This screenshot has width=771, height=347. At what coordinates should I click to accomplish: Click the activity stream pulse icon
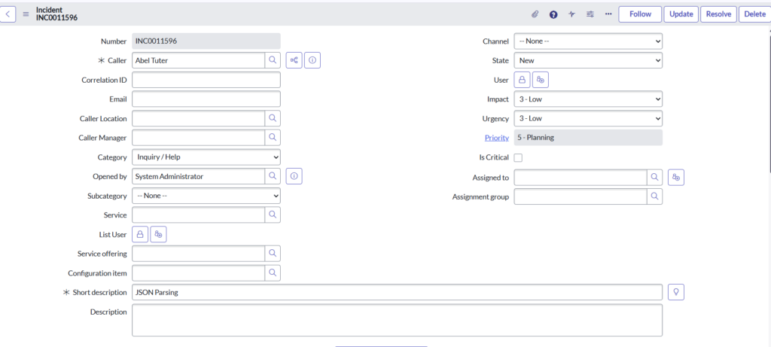[x=571, y=14]
